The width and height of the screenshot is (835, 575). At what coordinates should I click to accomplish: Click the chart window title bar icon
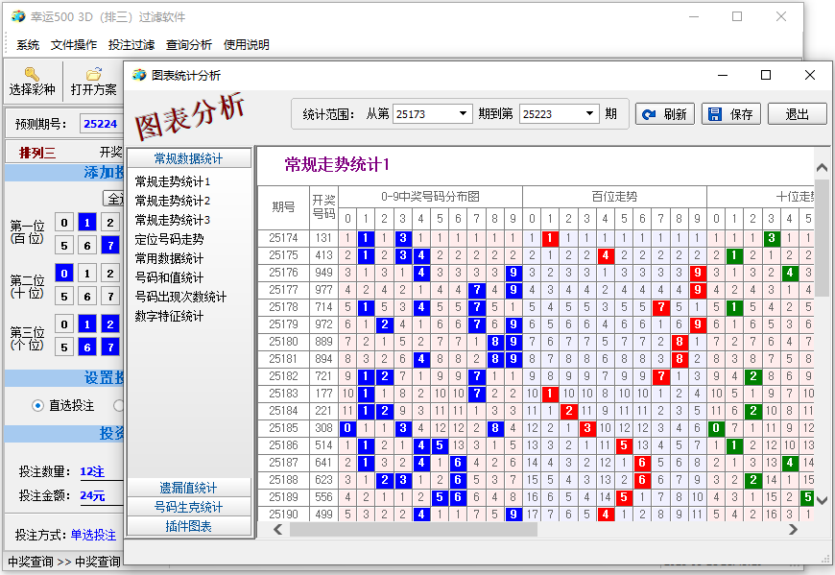[x=139, y=75]
